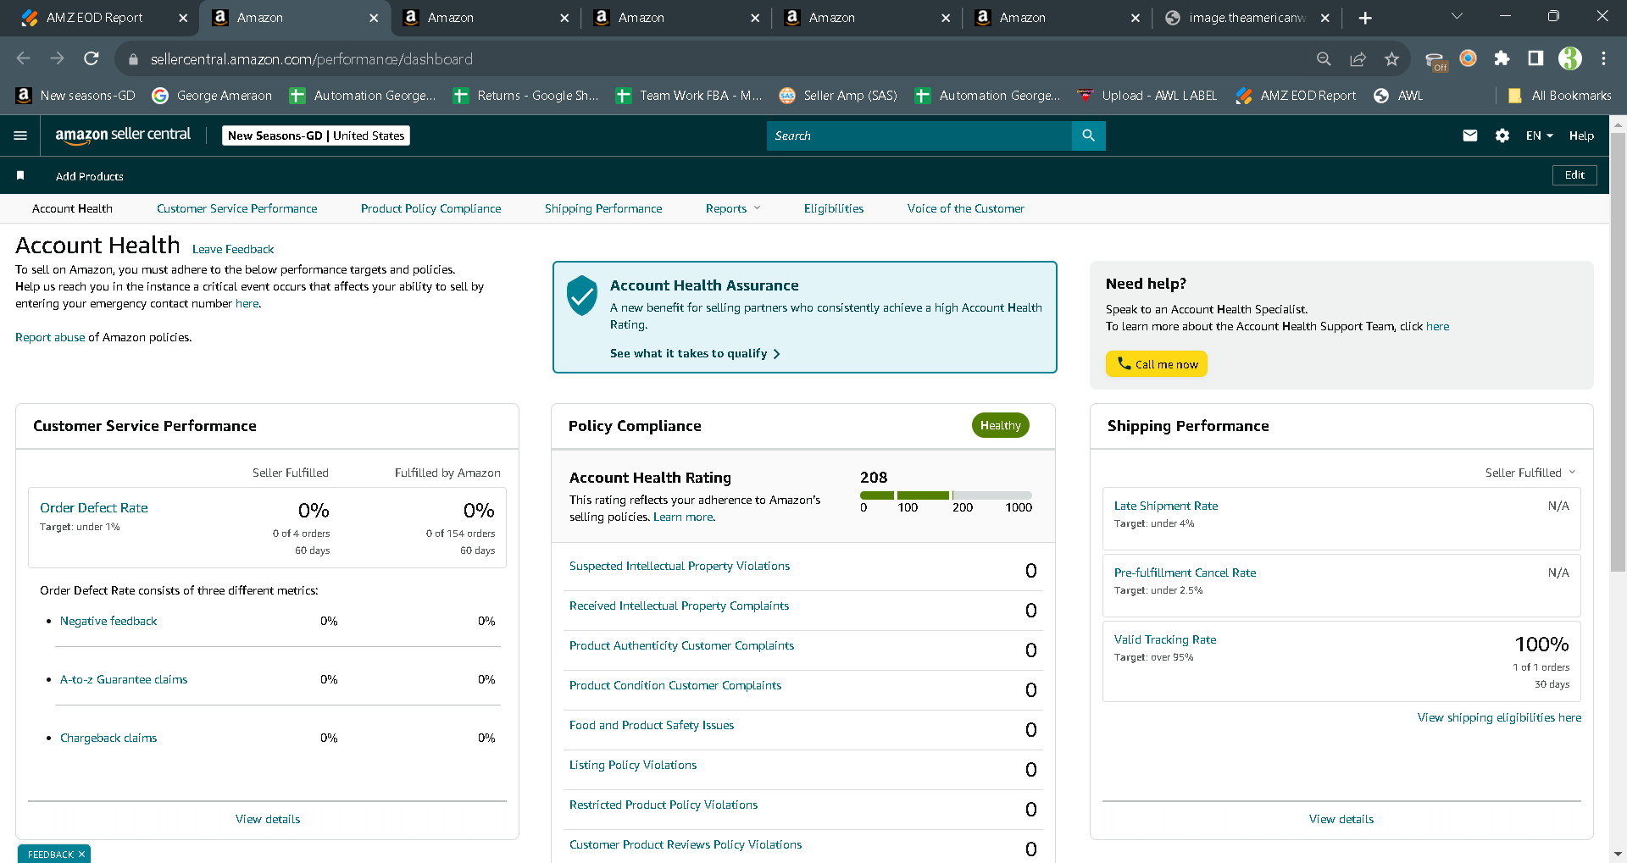
Task: Open a new browser tab
Action: (x=1365, y=18)
